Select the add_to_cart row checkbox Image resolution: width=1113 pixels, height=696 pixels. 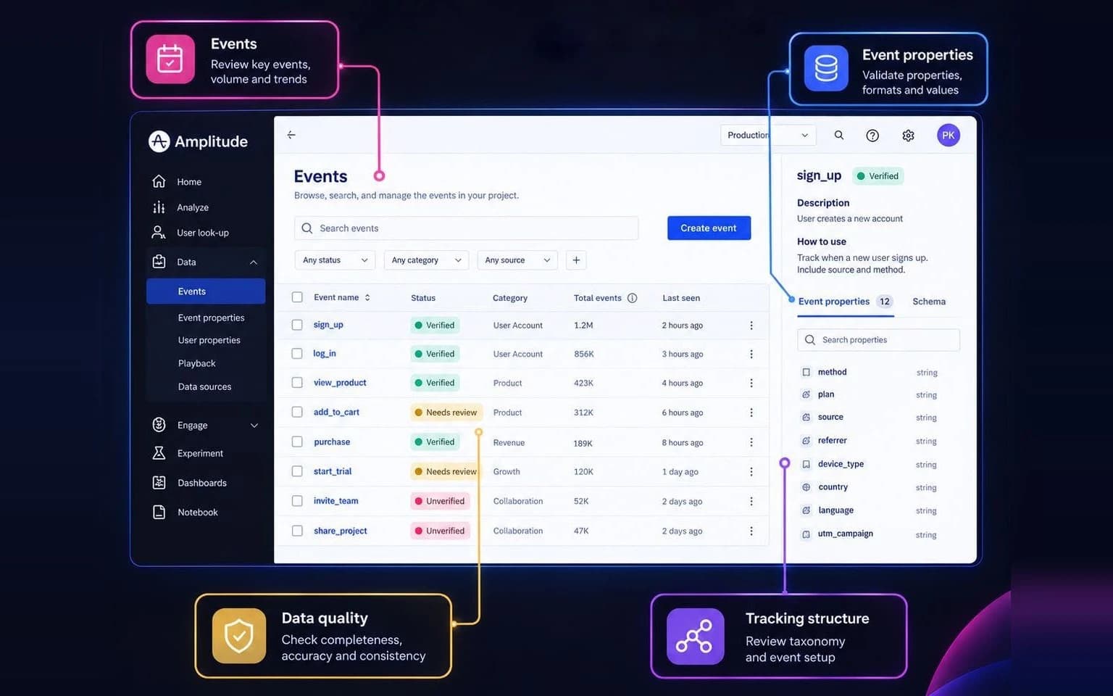(297, 412)
